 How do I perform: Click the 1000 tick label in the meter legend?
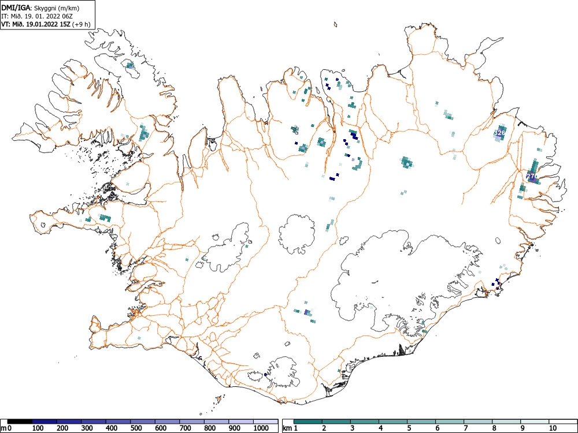261,428
